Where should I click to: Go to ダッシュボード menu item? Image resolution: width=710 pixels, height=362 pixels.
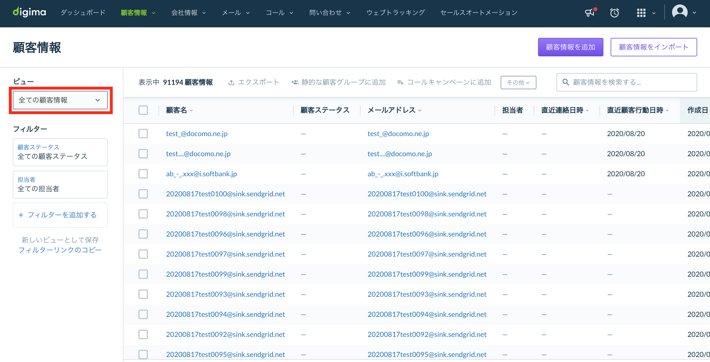click(83, 13)
